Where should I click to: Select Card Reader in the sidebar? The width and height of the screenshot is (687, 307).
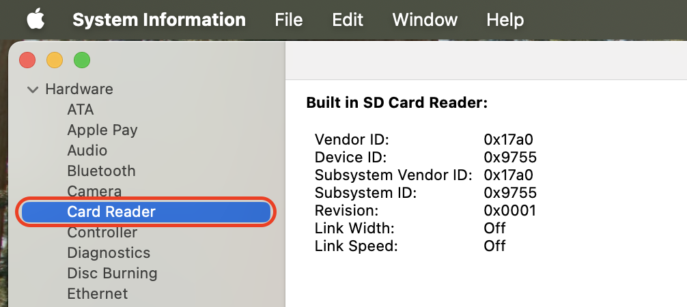(x=146, y=212)
